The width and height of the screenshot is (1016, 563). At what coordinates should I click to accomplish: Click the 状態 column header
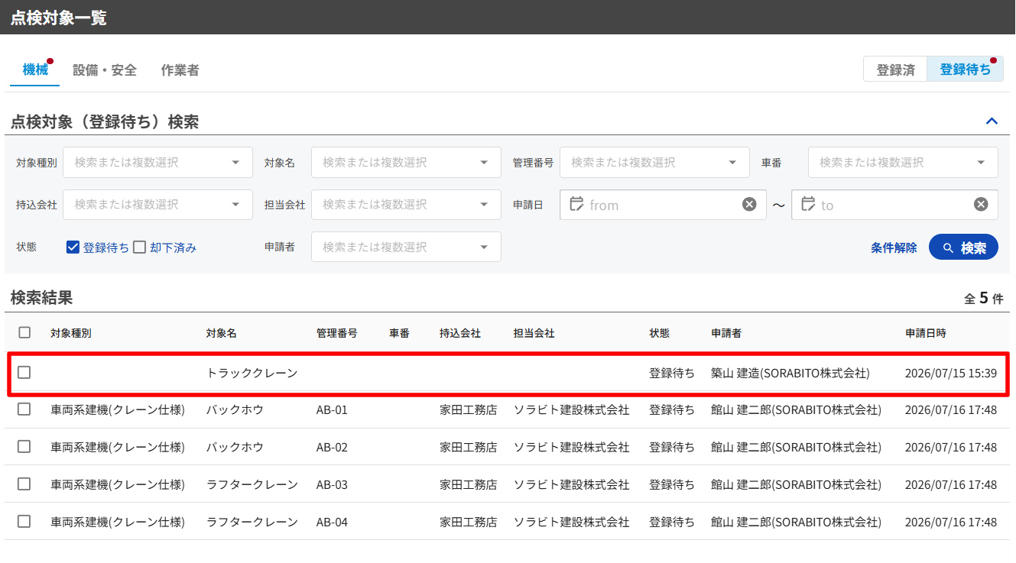click(x=659, y=333)
